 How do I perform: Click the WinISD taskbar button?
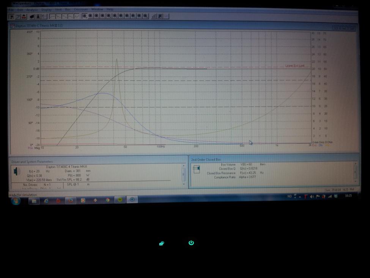pos(132,200)
